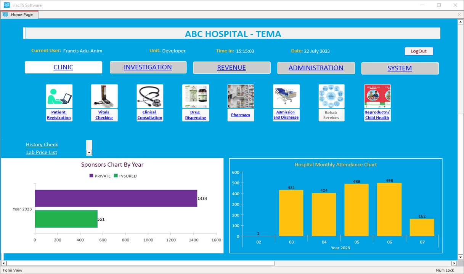Click the horizontal scrollbar right arrow
The width and height of the screenshot is (464, 274).
click(454, 263)
